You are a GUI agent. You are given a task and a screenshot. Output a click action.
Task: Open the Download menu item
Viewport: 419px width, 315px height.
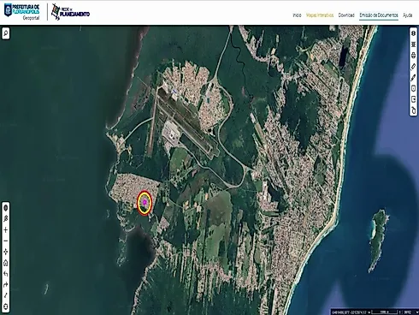pos(346,15)
